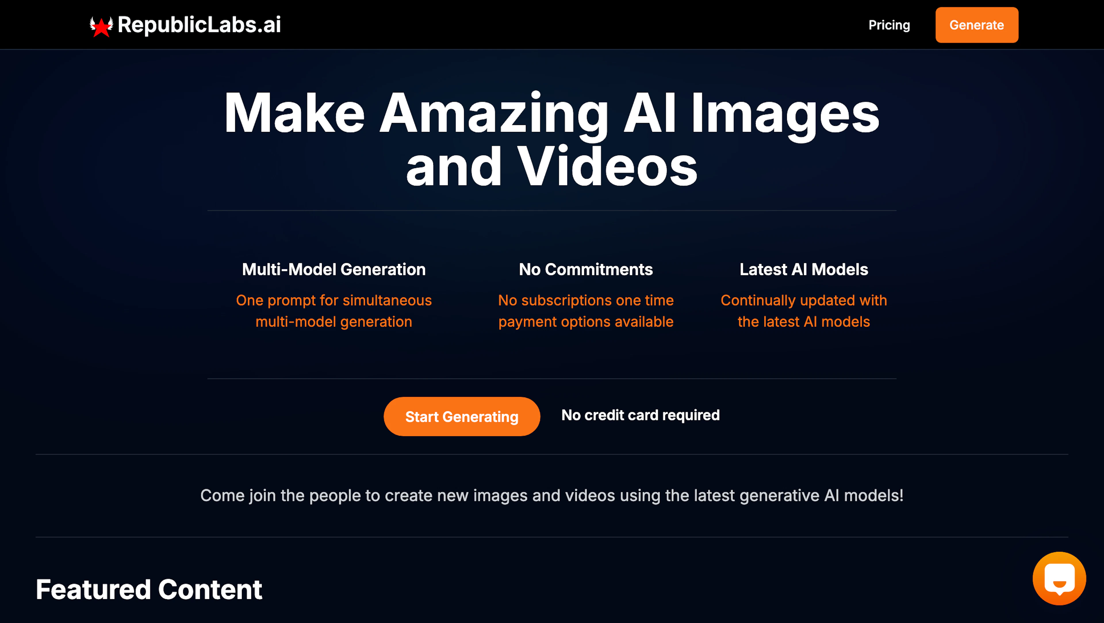
Task: Click the orange multi-model description text
Action: (334, 311)
